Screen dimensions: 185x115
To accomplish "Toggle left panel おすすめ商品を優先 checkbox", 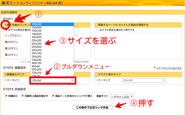I will [x=6, y=30].
